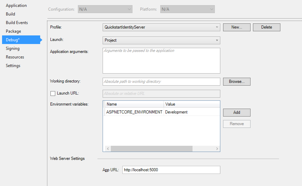Click in the Application arguments box
302x186 pixels.
[x=161, y=61]
